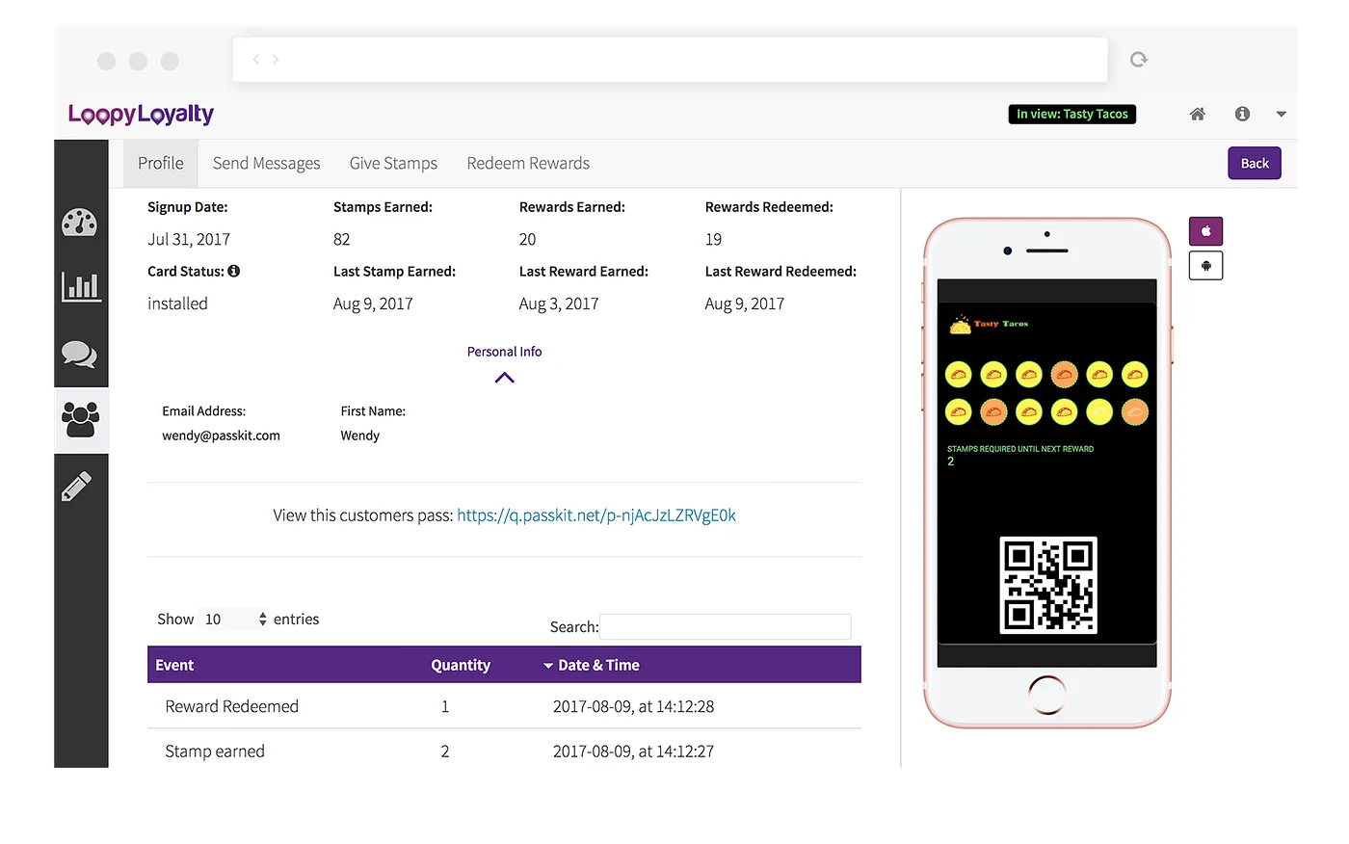The width and height of the screenshot is (1349, 844).
Task: Switch to the Send Messages tab
Action: coord(267,164)
